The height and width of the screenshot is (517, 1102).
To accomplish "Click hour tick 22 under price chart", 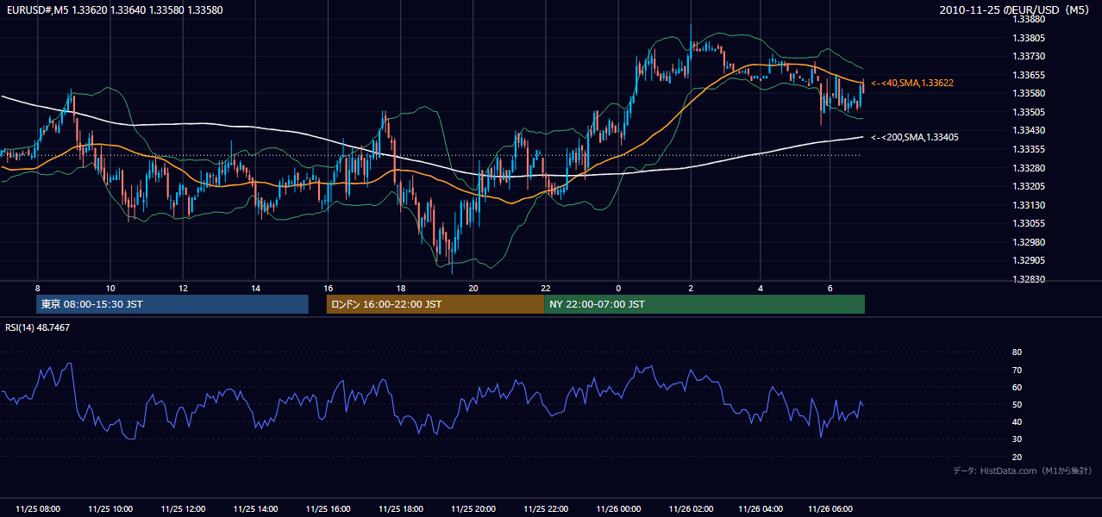I will [546, 287].
